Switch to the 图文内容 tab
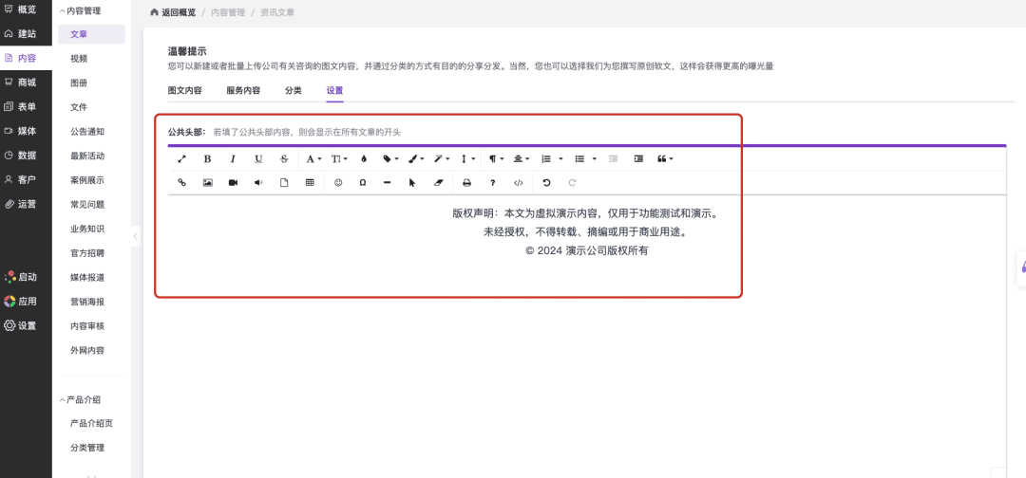 tap(184, 91)
